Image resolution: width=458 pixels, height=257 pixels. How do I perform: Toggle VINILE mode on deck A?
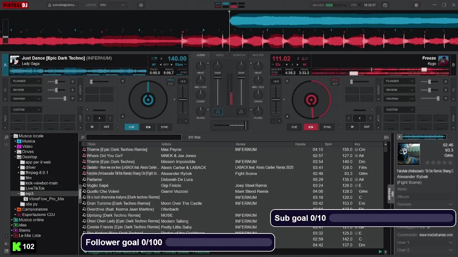coord(170,80)
